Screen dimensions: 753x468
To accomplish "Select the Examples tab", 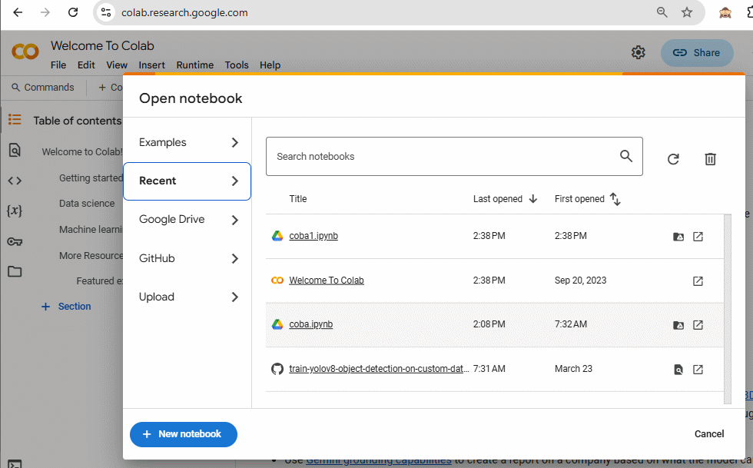I will pos(187,142).
